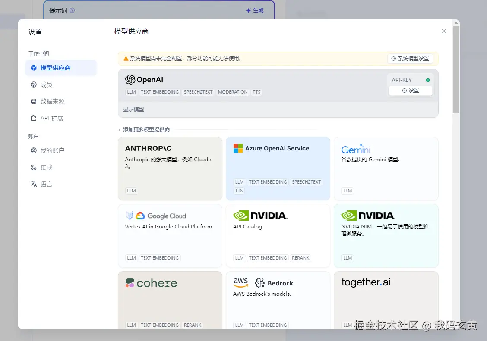Click the user avatar icon beside 我的账户
This screenshot has width=487, height=341.
[x=34, y=150]
